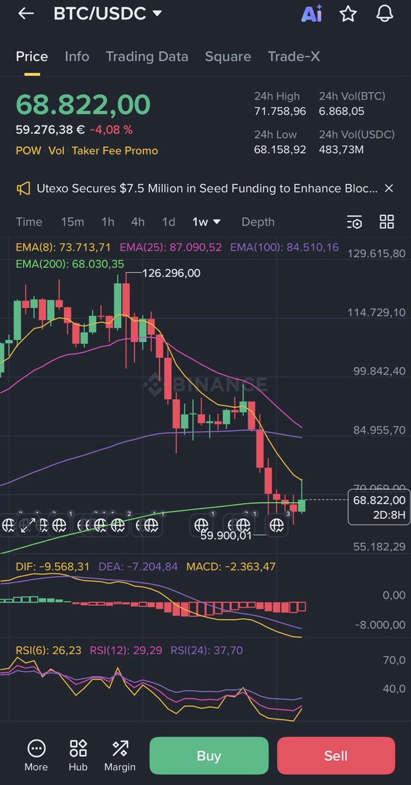Click the large green price 68.822,00
The image size is (411, 785).
[83, 105]
